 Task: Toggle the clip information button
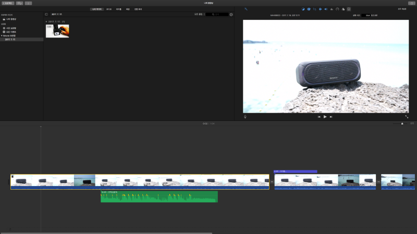point(349,9)
